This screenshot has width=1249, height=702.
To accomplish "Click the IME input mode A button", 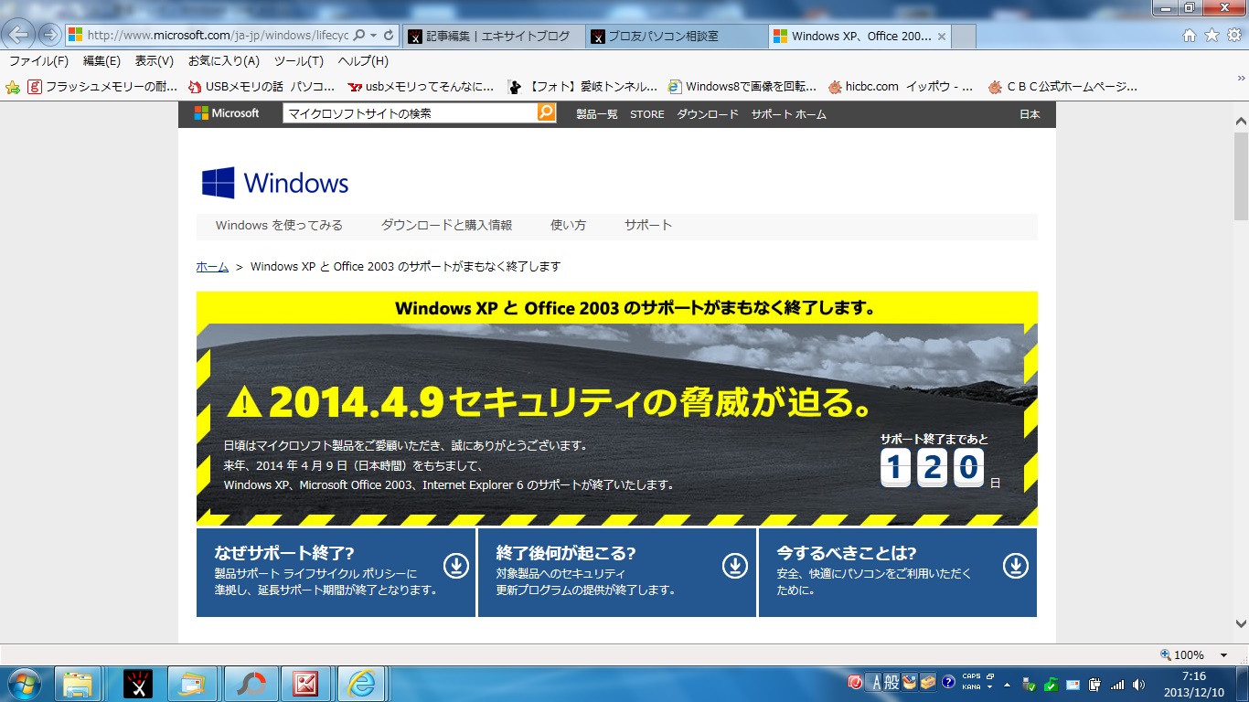I will [874, 682].
